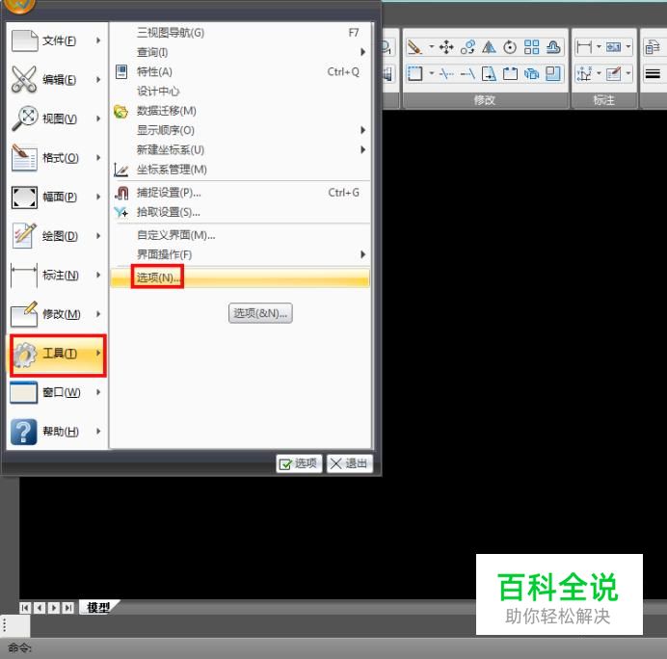Open the 编辑(E) menu
The image size is (667, 659).
[57, 80]
